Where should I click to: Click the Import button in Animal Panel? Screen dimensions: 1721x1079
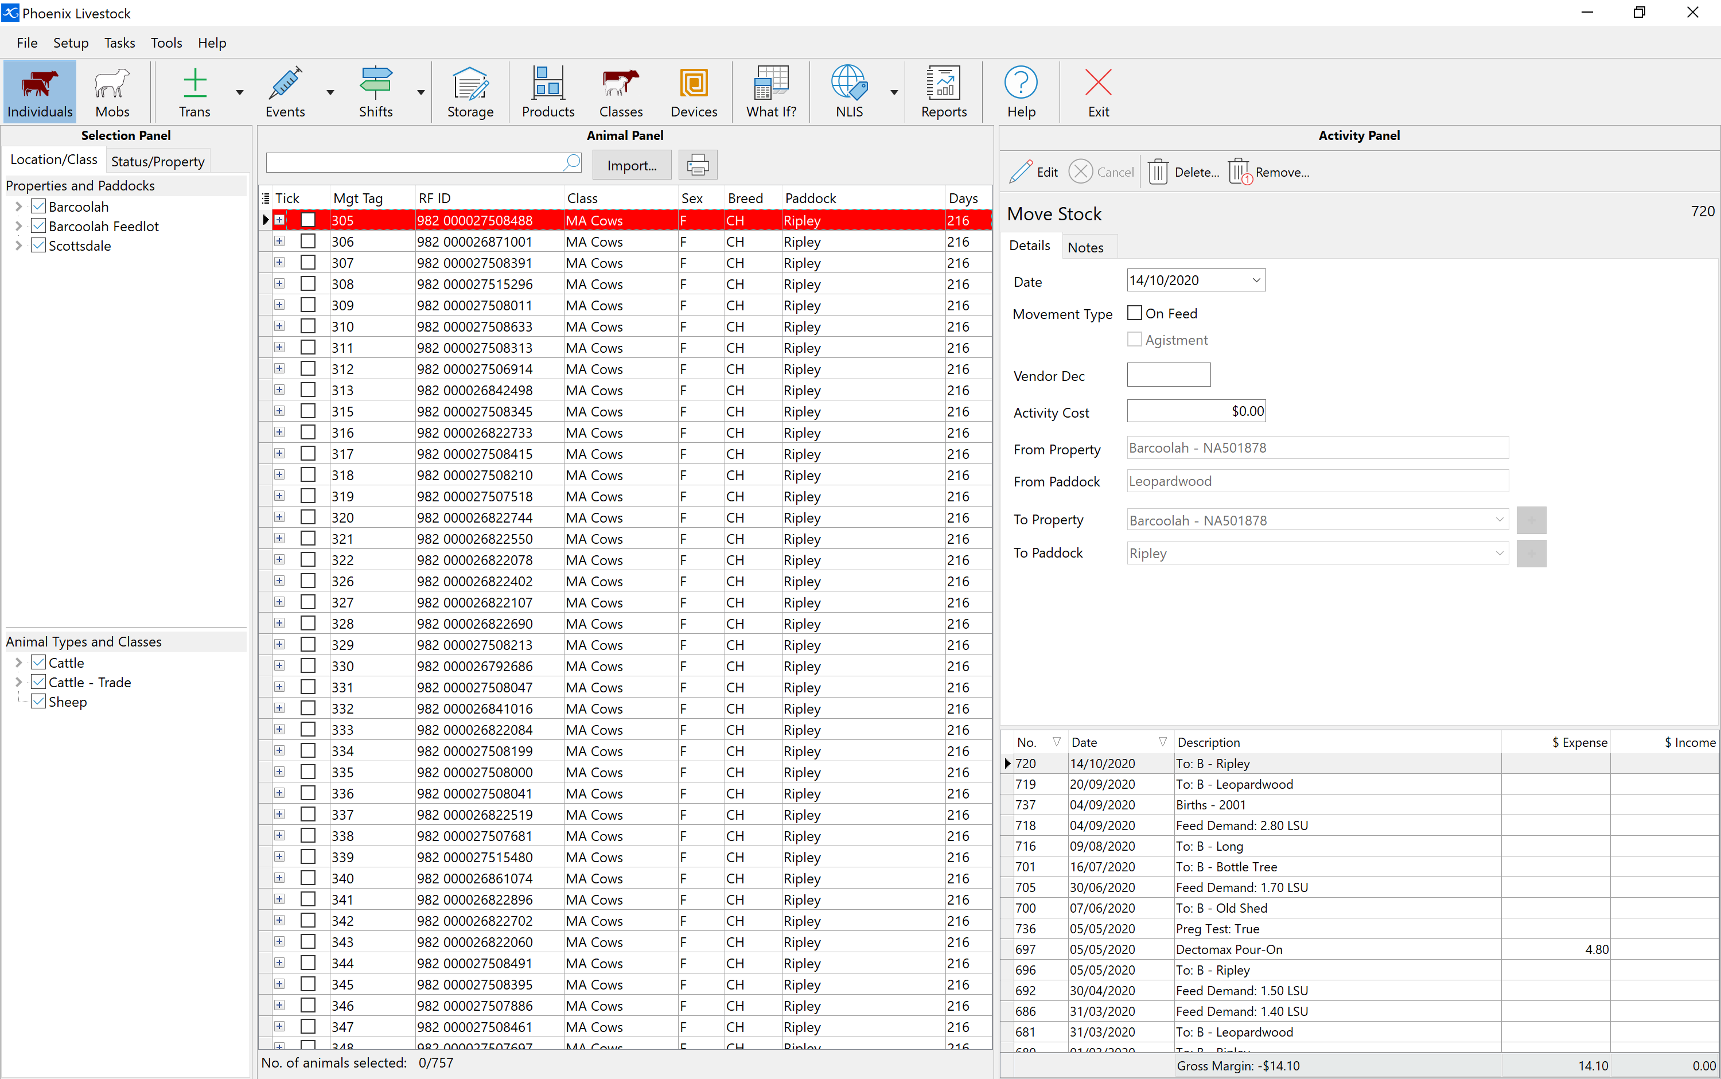click(631, 164)
